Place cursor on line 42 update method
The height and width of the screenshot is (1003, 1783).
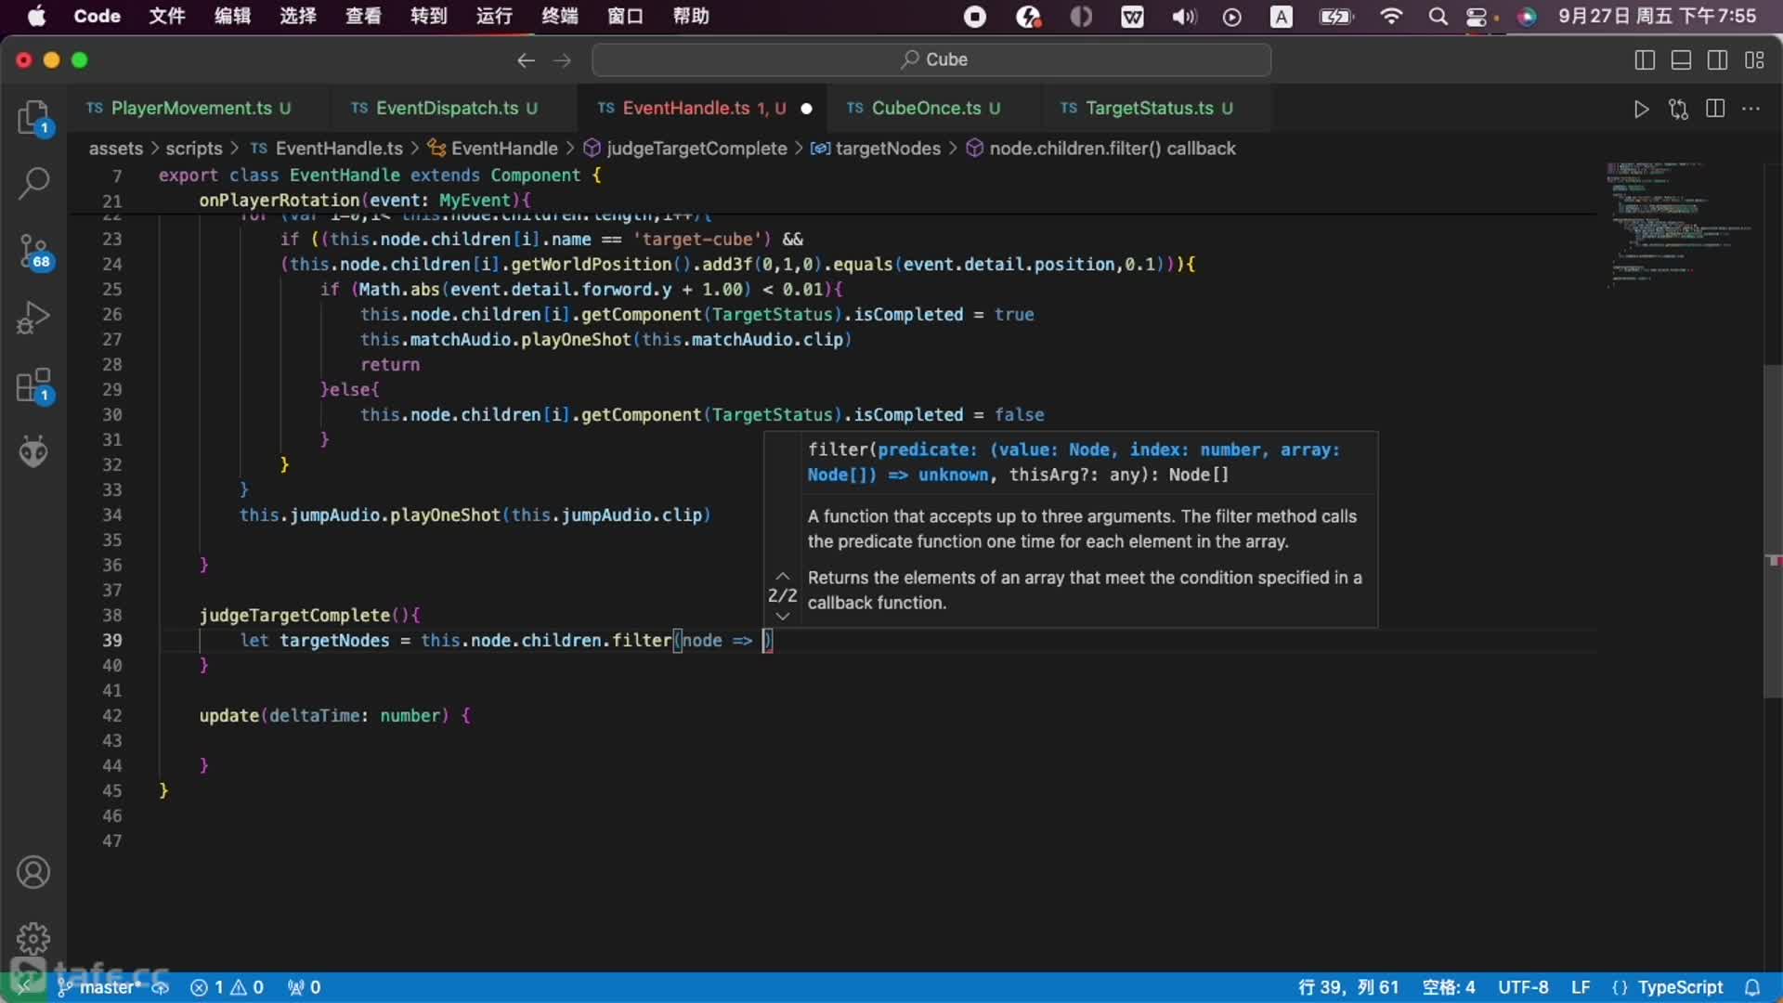334,715
